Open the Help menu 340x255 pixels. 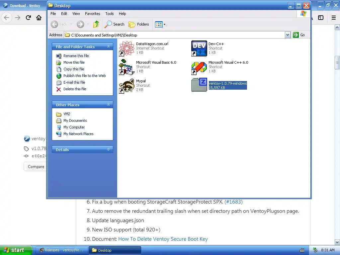(122, 14)
